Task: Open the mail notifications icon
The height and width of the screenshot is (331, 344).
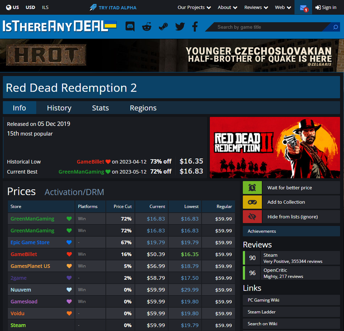Action: [x=304, y=8]
